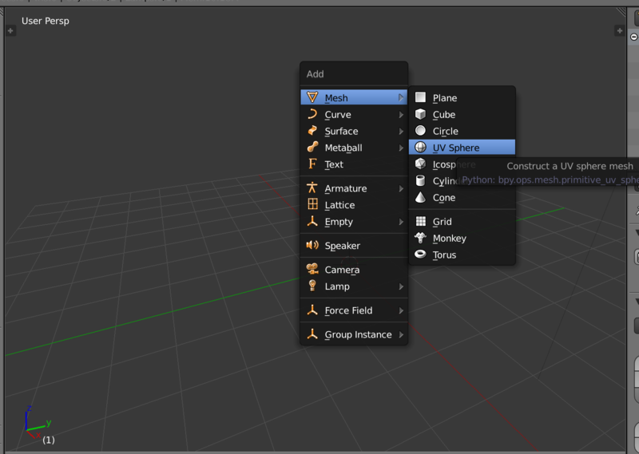
Task: Choose Curve in the Add menu
Action: pos(354,114)
